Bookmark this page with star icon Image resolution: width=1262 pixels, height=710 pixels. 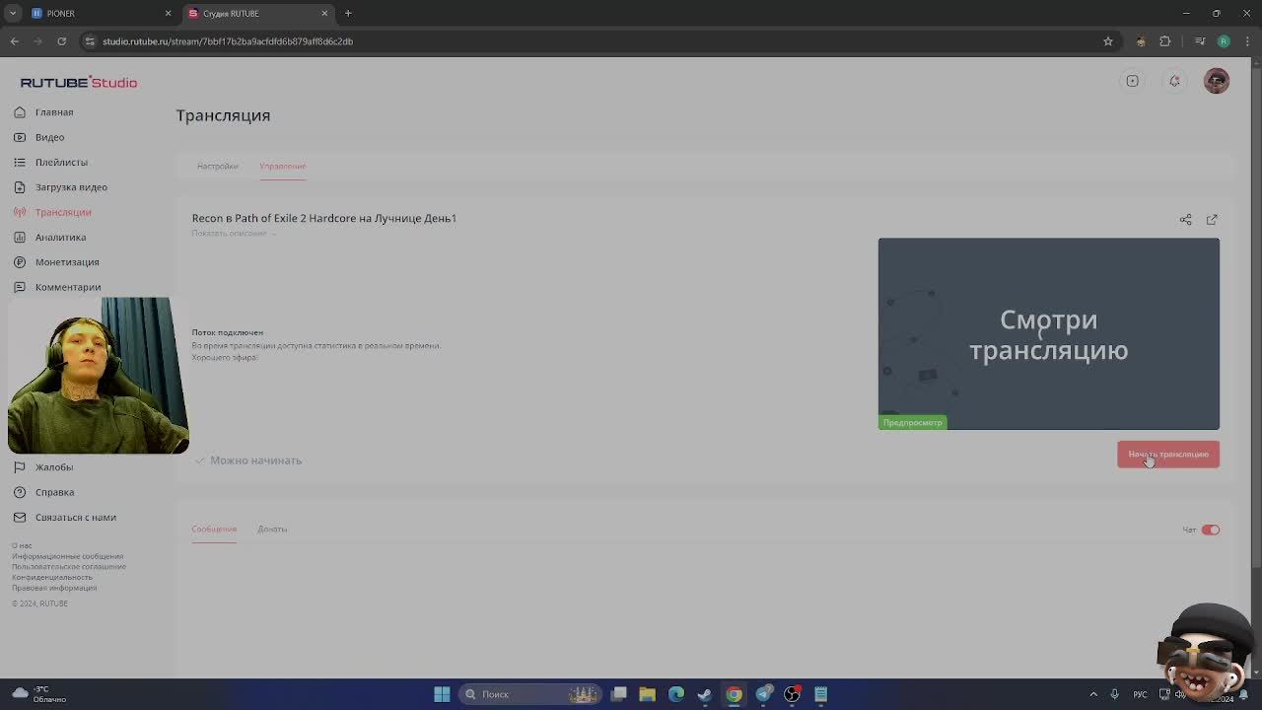click(1108, 41)
